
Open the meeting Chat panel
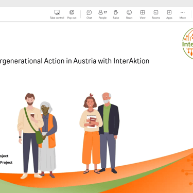click(x=89, y=14)
